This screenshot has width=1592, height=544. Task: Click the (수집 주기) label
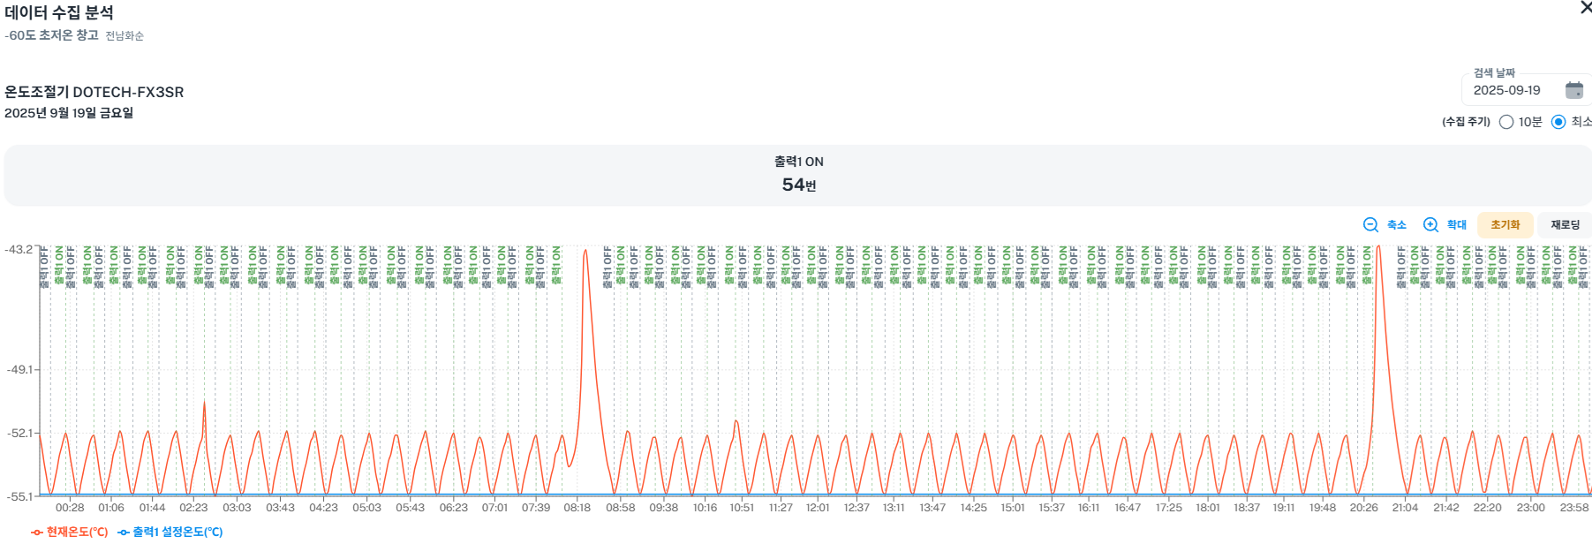1466,122
